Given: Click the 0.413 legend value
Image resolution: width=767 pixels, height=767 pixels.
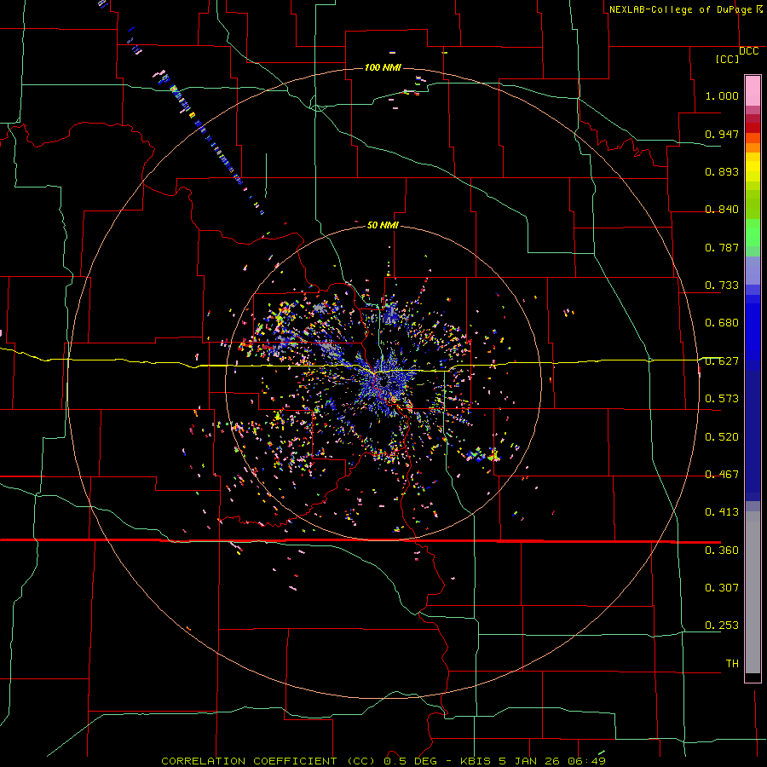Looking at the screenshot, I should [x=722, y=512].
